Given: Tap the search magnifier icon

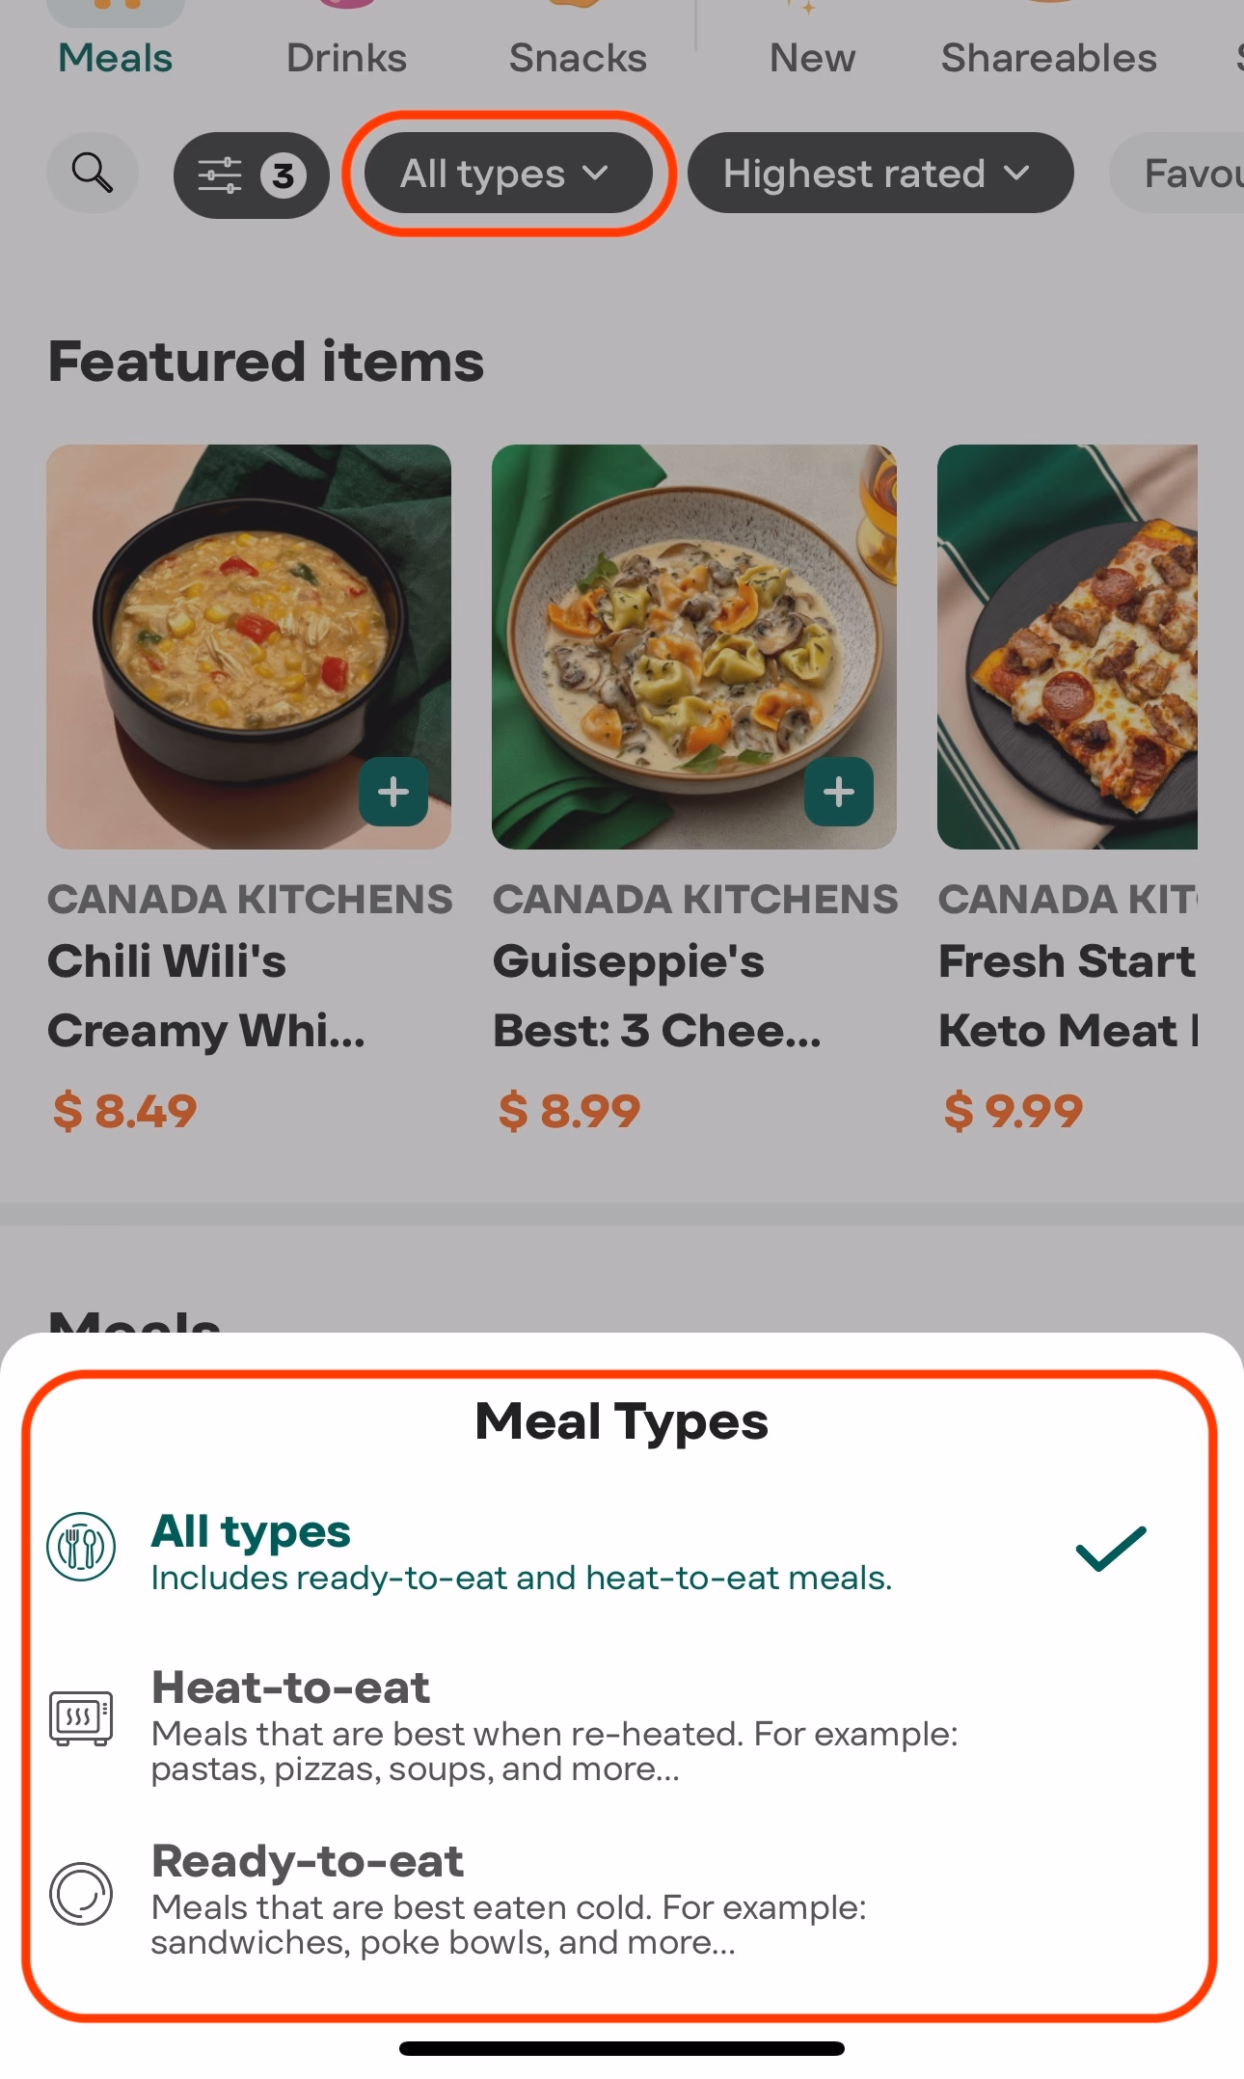Looking at the screenshot, I should (93, 174).
